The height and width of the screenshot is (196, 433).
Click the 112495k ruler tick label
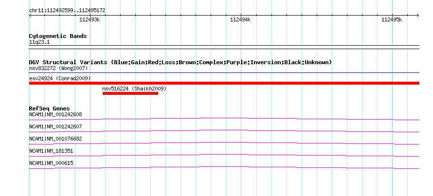click(x=392, y=19)
